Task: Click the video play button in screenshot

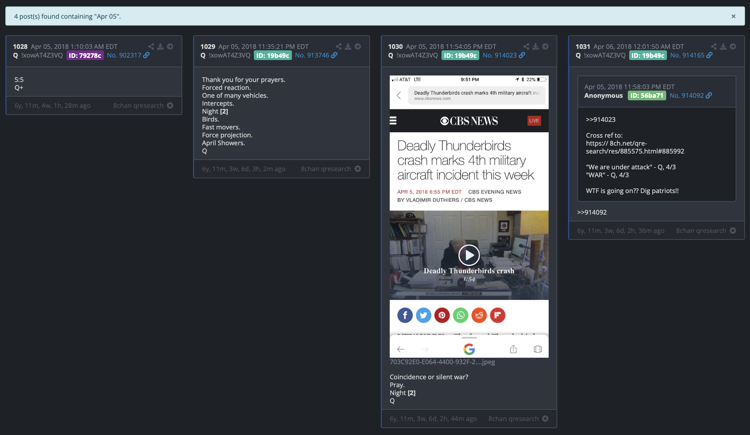Action: (x=469, y=255)
